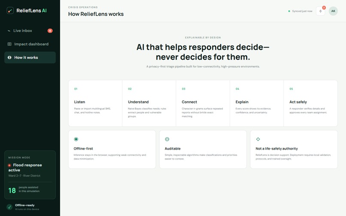Image resolution: width=346 pixels, height=216 pixels.
Task: Click the Synced just now status text
Action: point(302,11)
